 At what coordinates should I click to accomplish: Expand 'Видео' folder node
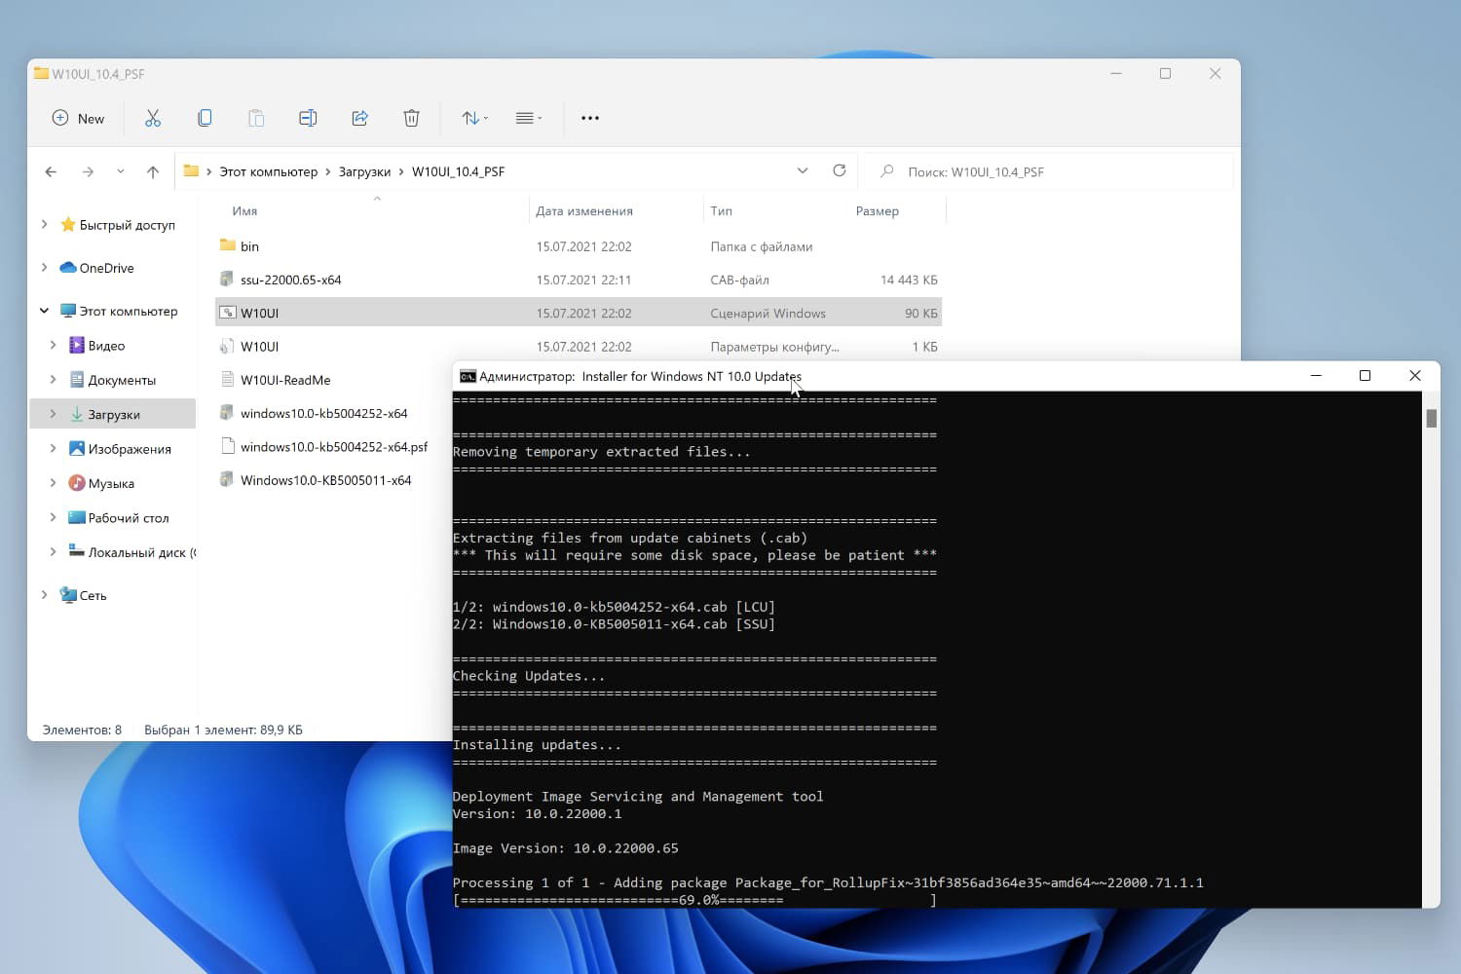(53, 345)
